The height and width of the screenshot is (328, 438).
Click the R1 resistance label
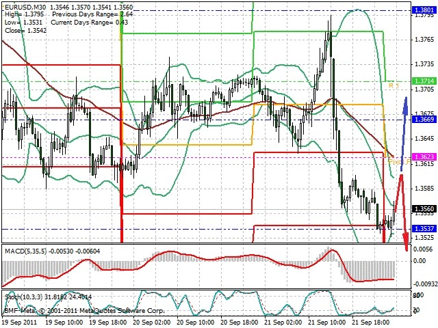[394, 85]
